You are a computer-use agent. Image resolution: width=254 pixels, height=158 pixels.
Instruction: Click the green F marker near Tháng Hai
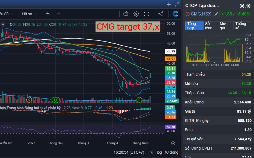pyautogui.click(x=57, y=100)
